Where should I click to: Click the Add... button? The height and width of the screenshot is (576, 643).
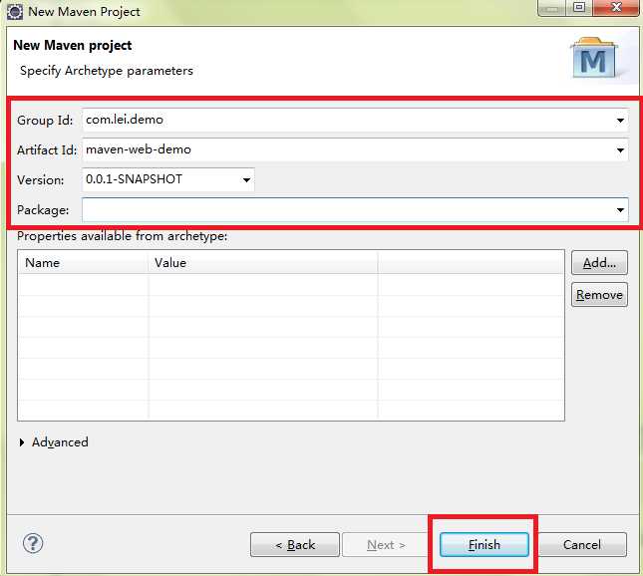(x=599, y=263)
